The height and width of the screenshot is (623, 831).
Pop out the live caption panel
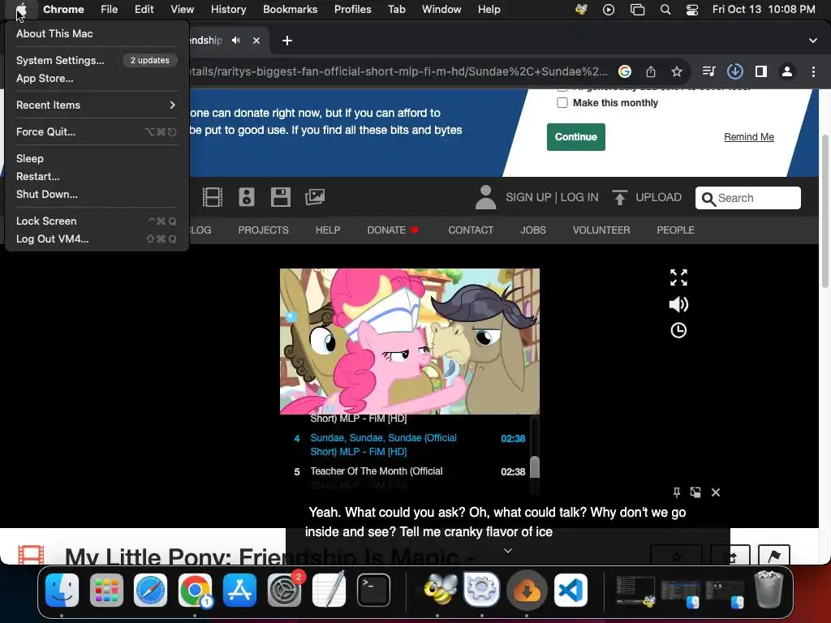[x=695, y=492]
